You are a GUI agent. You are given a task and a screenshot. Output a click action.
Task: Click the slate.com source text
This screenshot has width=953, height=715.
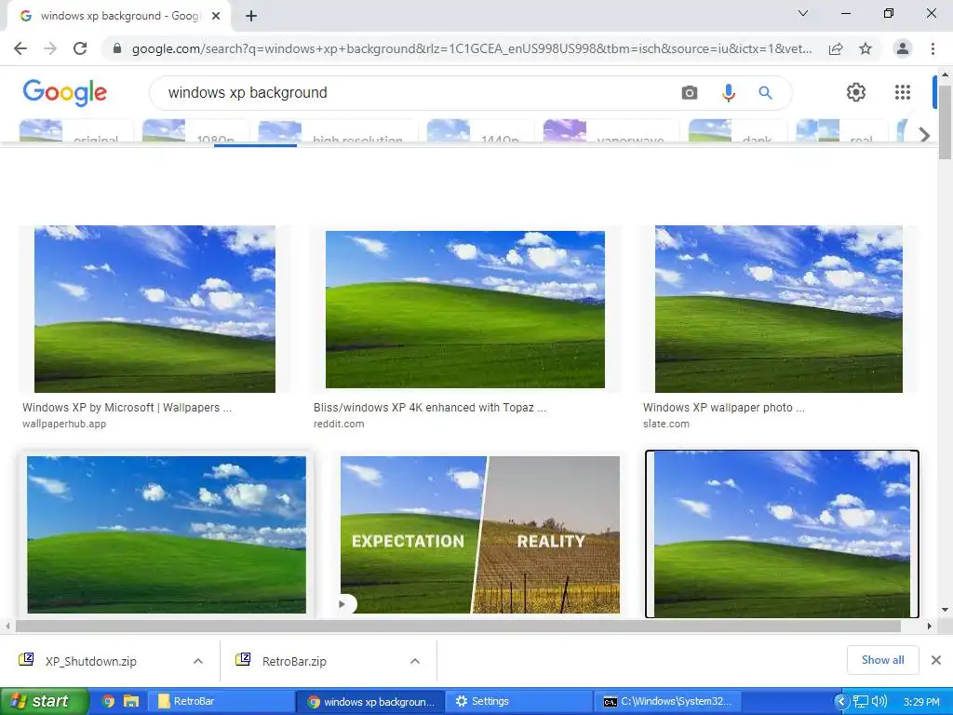[666, 424]
